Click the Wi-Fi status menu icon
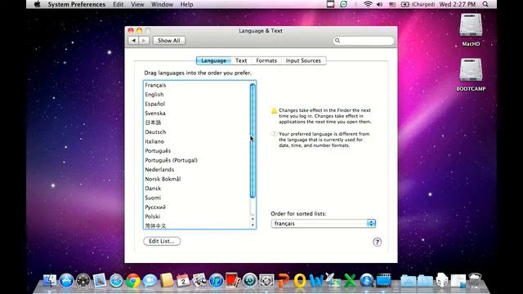 pos(368,4)
